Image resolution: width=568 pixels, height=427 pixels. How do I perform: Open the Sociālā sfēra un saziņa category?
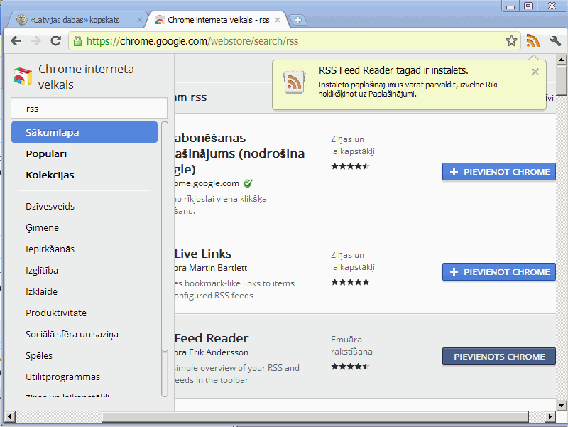coord(72,334)
